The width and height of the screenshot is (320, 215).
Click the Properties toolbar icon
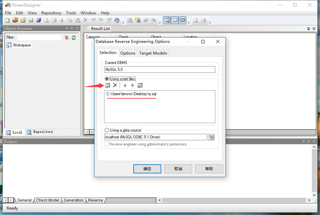(109, 20)
